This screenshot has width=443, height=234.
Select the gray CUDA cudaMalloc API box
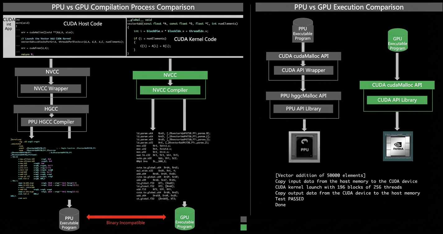point(304,56)
